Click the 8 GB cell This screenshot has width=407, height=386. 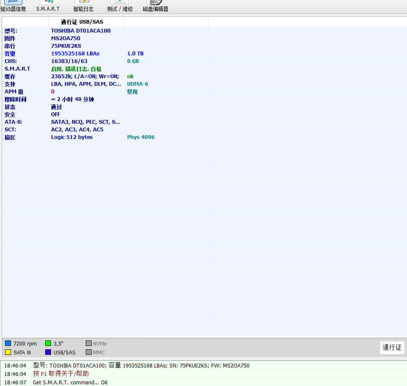point(133,61)
